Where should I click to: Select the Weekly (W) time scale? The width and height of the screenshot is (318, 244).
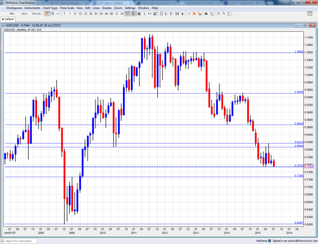(x=122, y=13)
